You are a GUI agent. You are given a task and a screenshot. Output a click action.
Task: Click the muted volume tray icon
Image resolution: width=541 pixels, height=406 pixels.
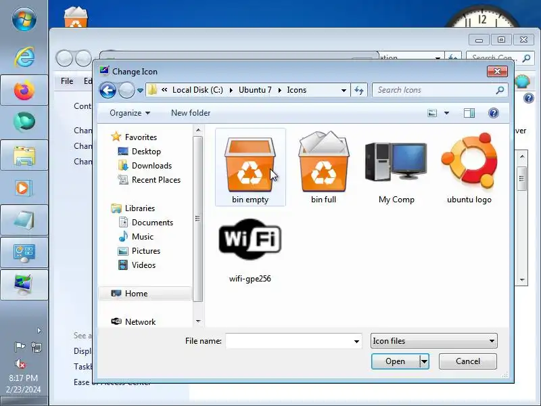tap(20, 363)
